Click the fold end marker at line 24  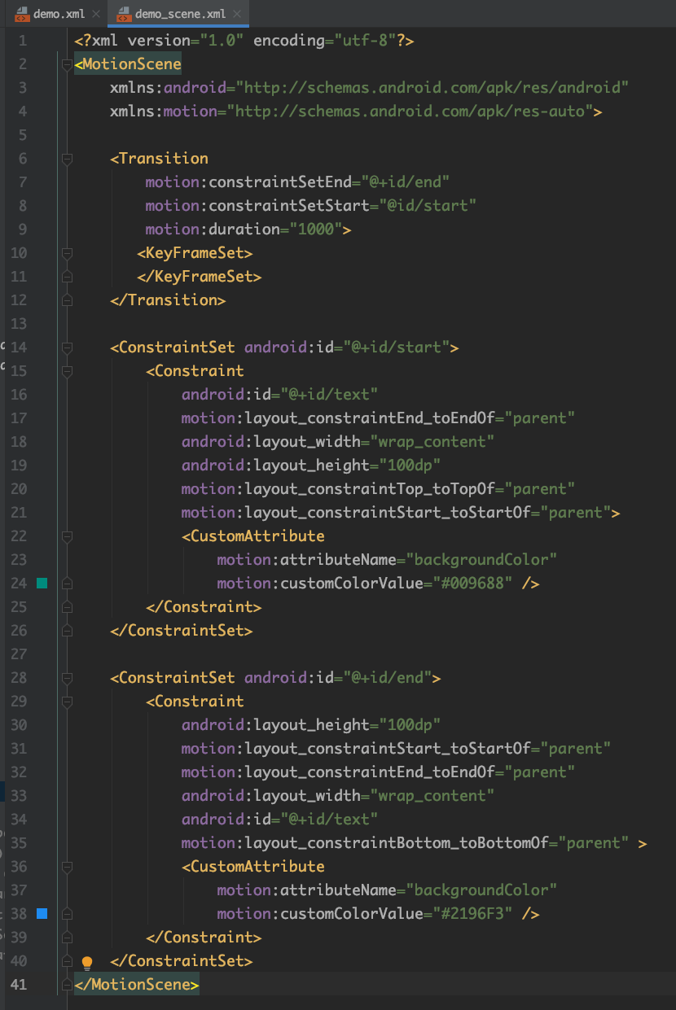tap(67, 583)
